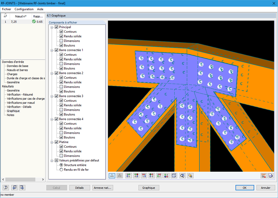Click horizontal scrollbar thumb in navigator panel
The width and height of the screenshot is (278, 198).
click(21, 179)
